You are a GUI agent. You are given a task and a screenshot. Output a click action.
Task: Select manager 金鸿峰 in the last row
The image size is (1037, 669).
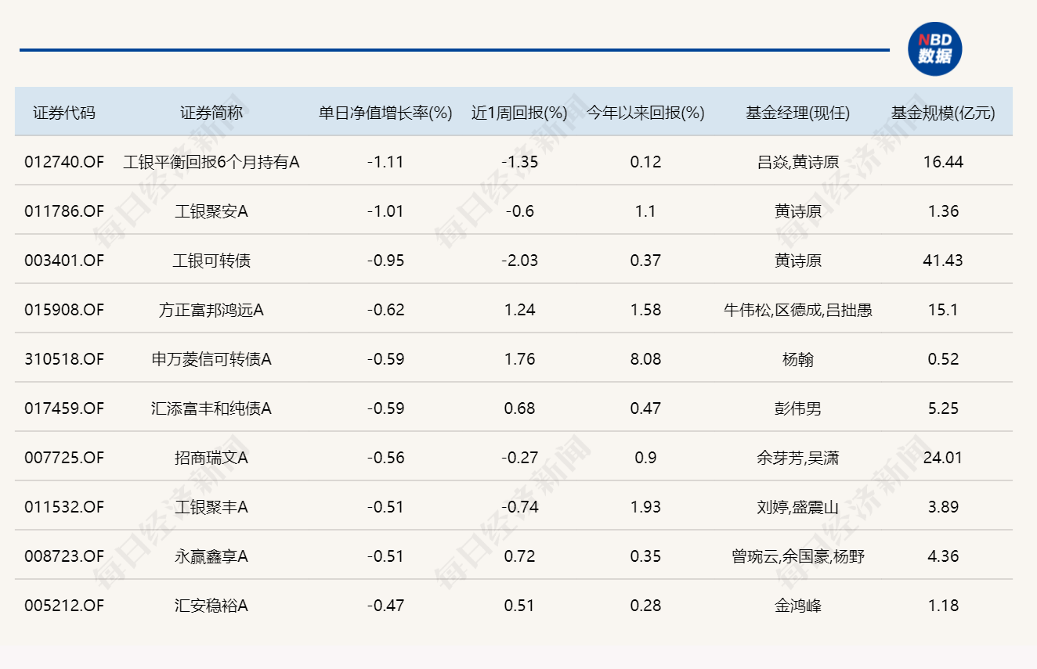[x=798, y=605]
